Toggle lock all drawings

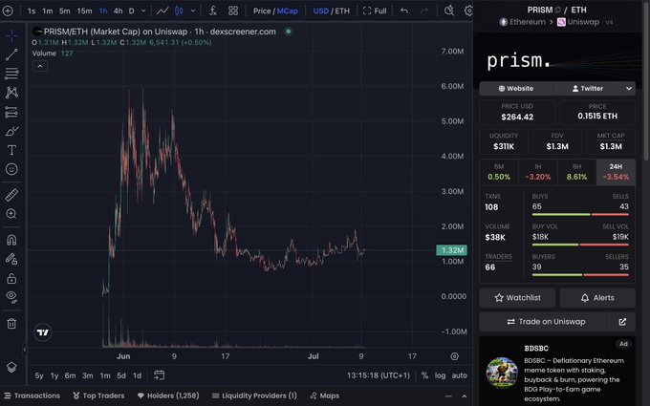tap(11, 278)
